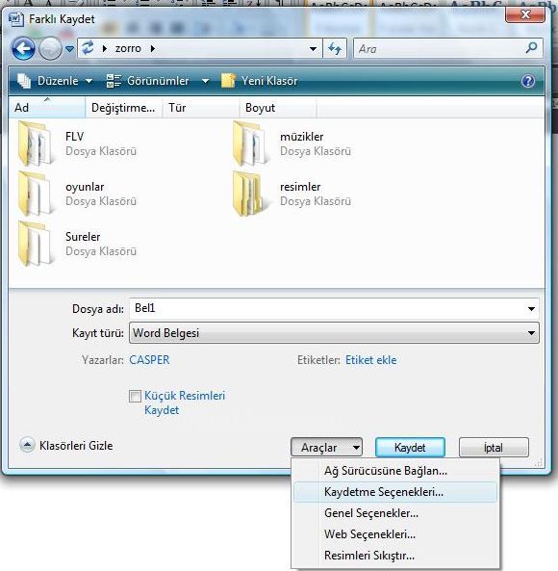
Task: Click the zorro breadcrumb in address bar
Action: pyautogui.click(x=128, y=48)
